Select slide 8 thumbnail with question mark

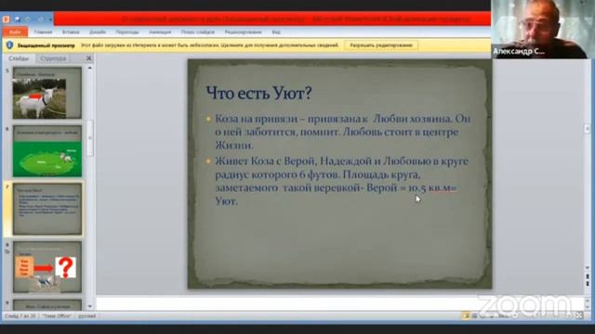point(47,267)
